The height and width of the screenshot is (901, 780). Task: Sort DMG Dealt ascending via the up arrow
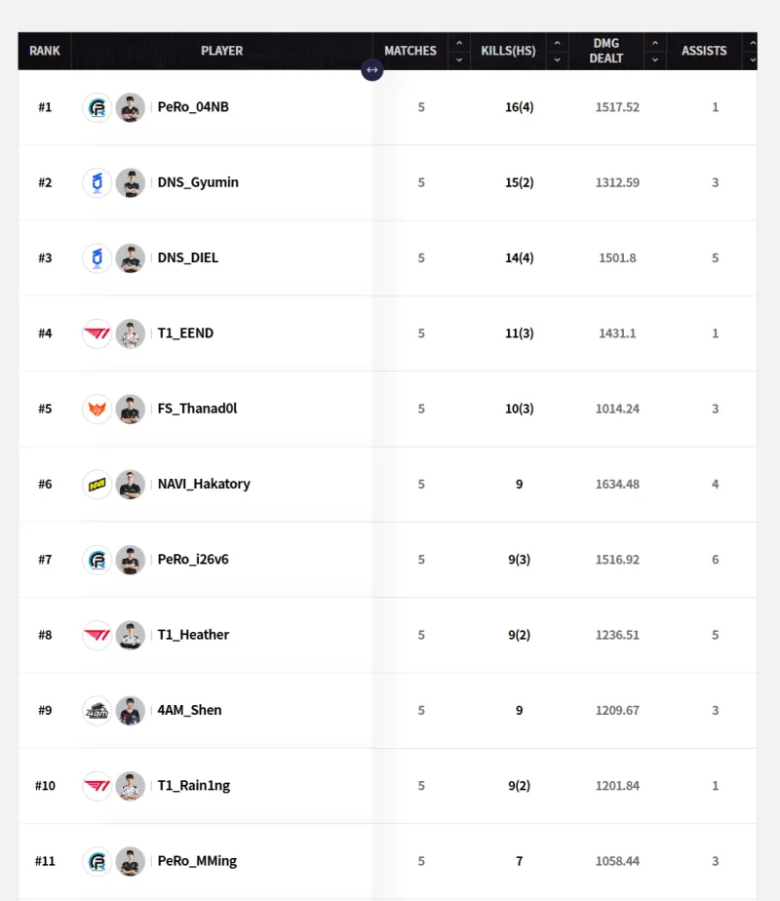click(654, 43)
